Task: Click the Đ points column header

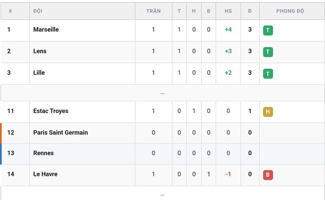Action: [x=250, y=11]
